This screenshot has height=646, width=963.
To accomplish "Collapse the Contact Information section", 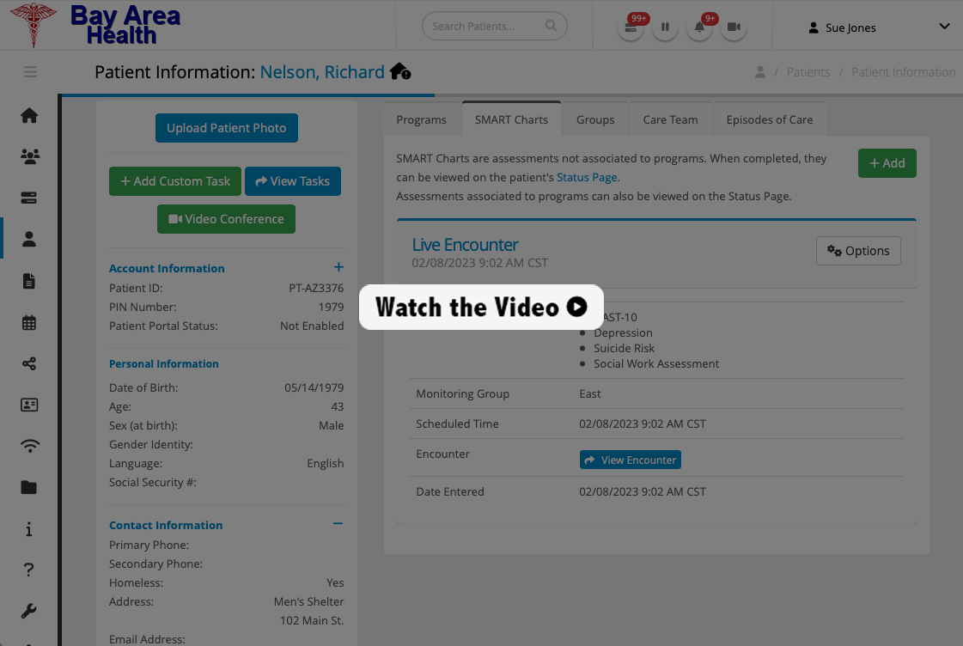I will pyautogui.click(x=338, y=524).
